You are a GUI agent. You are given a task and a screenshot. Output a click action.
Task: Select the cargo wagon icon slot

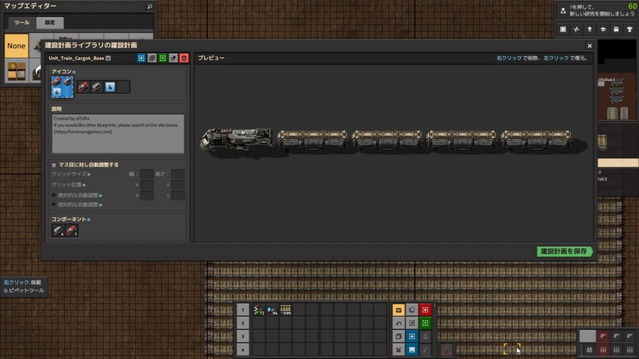pos(97,87)
